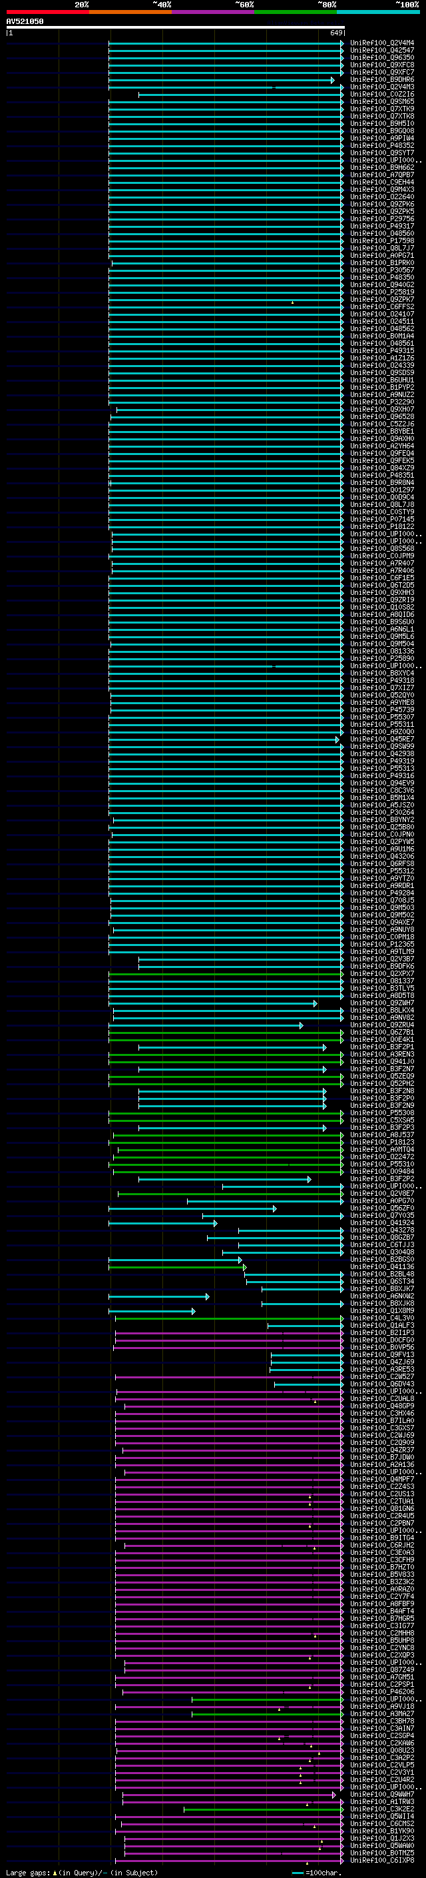Screen dimensions: 426x1878
Task: Select the UniRef100_Q0E4K1 label
Action: pos(382,1040)
